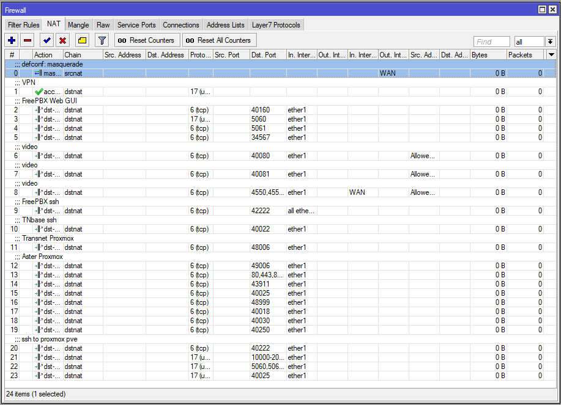561x405 pixels.
Task: Open the funnel filter icon
Action: coord(102,40)
